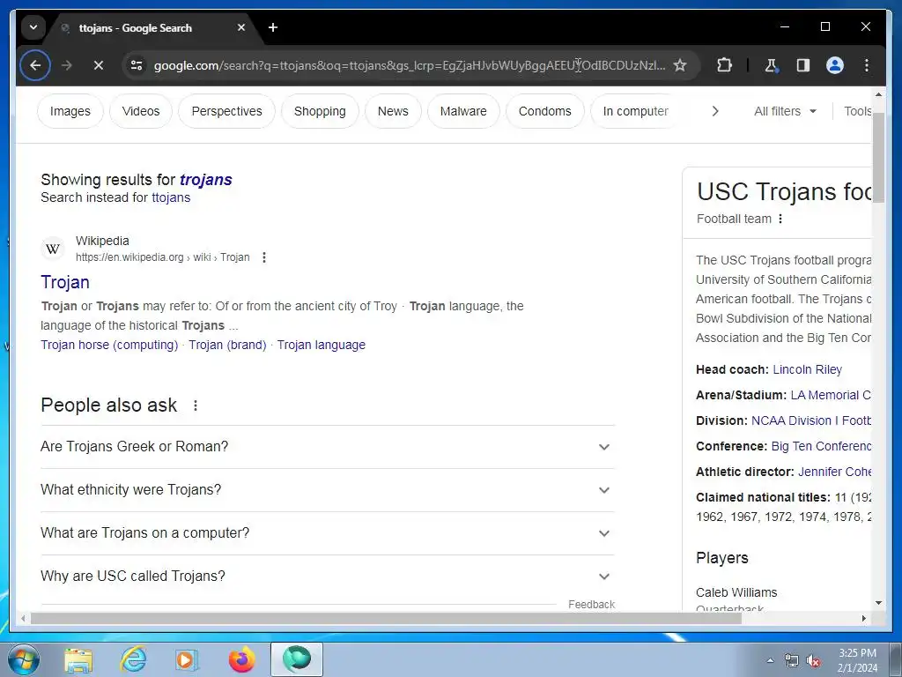This screenshot has width=902, height=677.
Task: Click Wikipedia result three-dot options
Action: pyautogui.click(x=264, y=257)
